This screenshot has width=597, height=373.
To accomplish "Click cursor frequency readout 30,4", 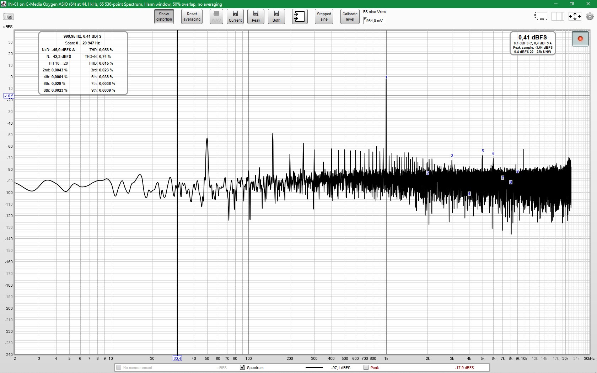I will click(x=177, y=358).
